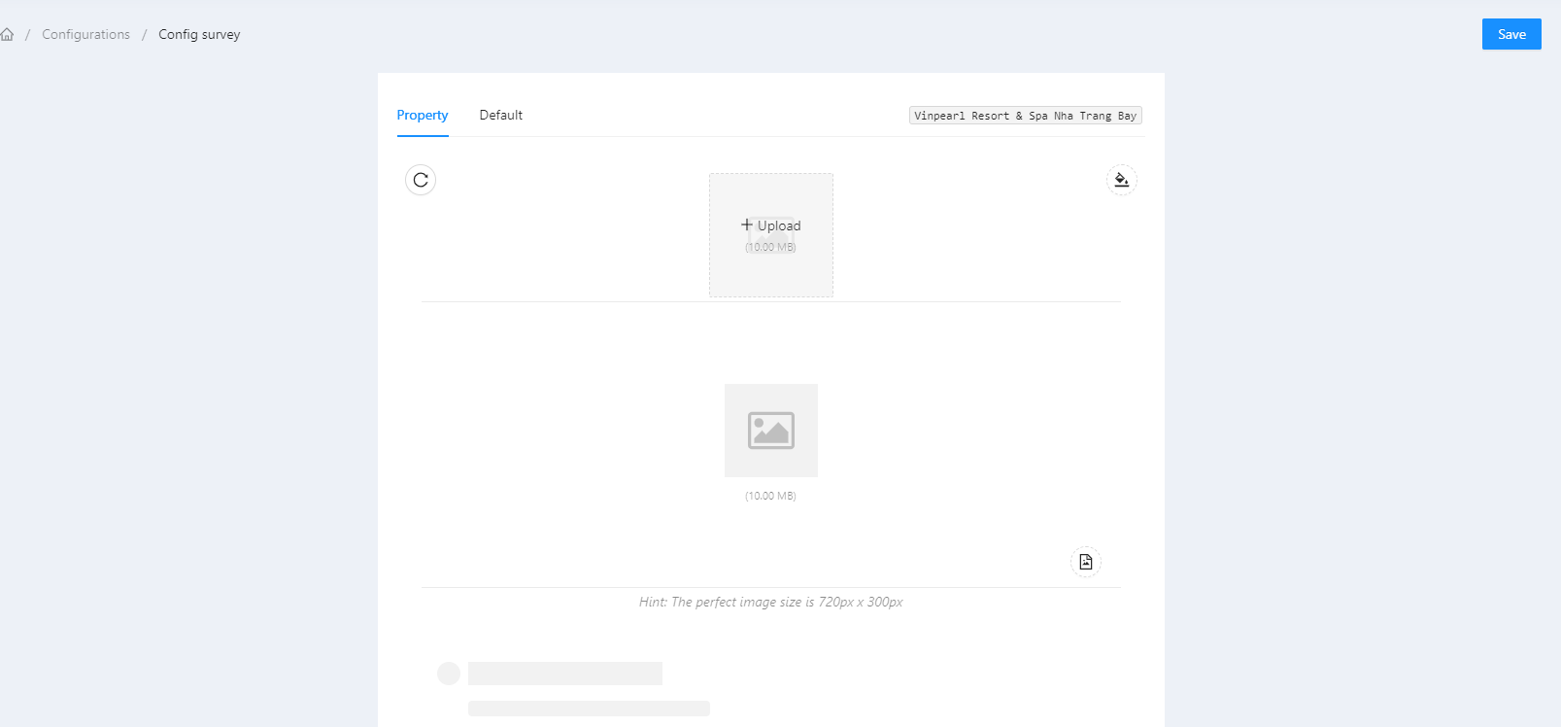This screenshot has height=727, width=1561.
Task: Switch to the Property tab
Action: click(423, 115)
